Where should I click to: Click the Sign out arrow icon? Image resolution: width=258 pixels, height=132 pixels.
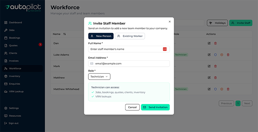click(5, 123)
